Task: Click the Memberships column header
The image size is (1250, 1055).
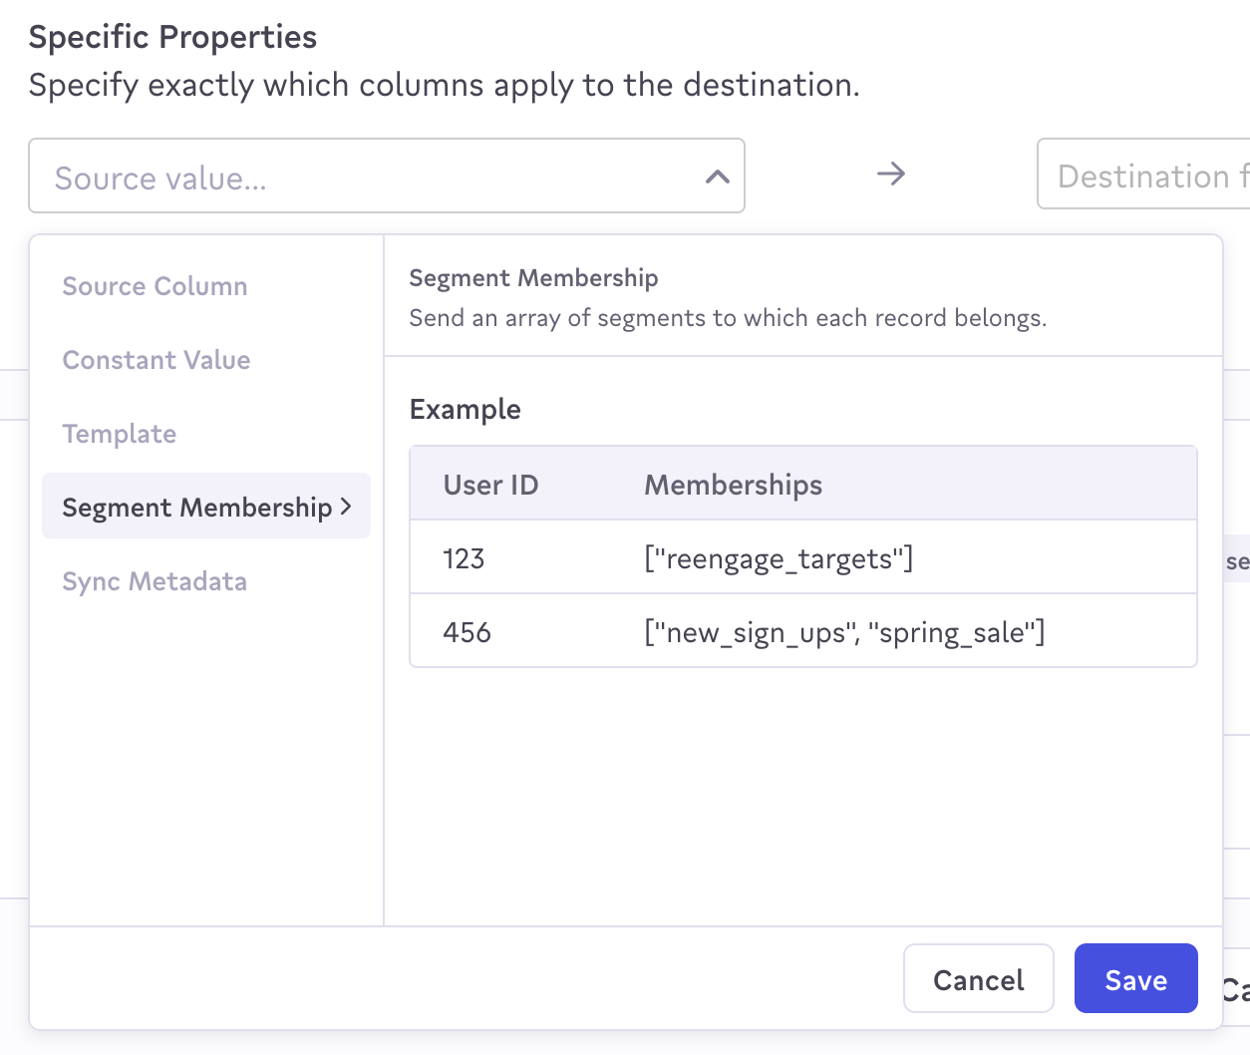Action: click(x=734, y=485)
